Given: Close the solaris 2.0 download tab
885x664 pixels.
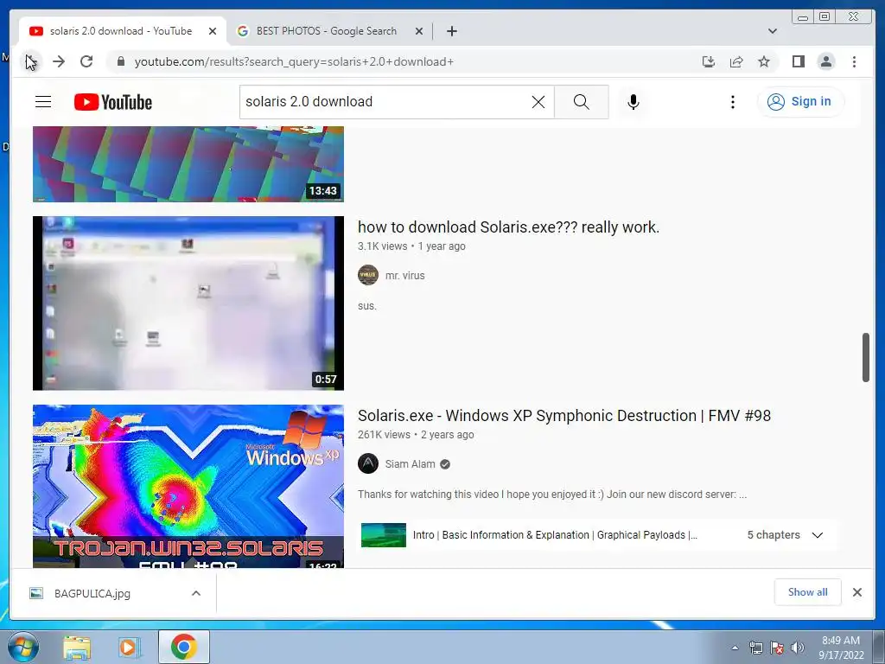Looking at the screenshot, I should [x=213, y=31].
